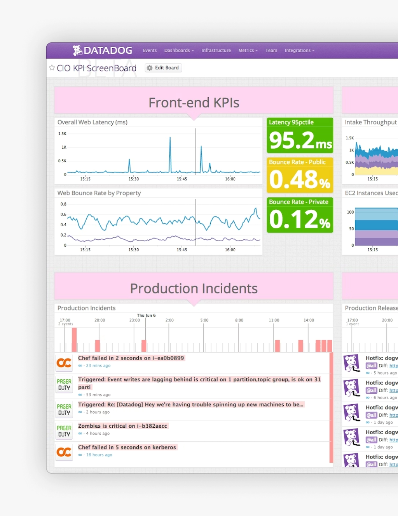The image size is (398, 516).
Task: Click PagerDuty icon beside Event writes lagging alert
Action: coord(64,384)
